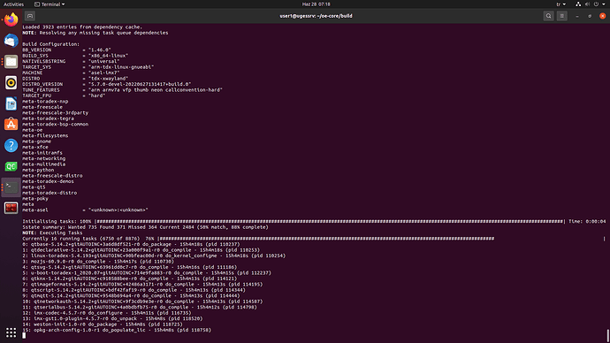The image size is (610, 343).
Task: Click task 14 weston-init do_package line
Action: [x=103, y=324]
